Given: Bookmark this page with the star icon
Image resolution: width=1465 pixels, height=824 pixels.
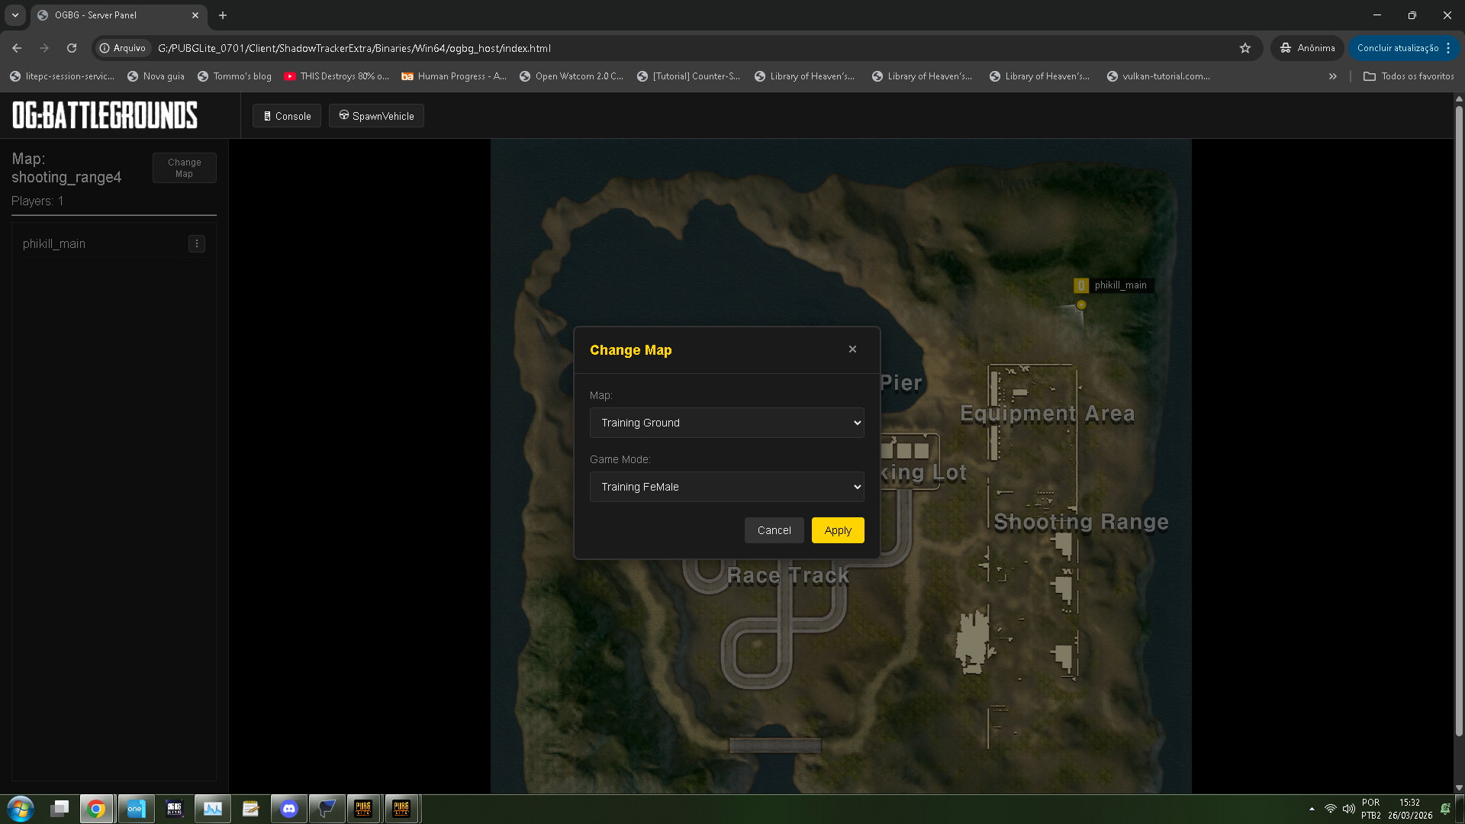Looking at the screenshot, I should coord(1245,48).
